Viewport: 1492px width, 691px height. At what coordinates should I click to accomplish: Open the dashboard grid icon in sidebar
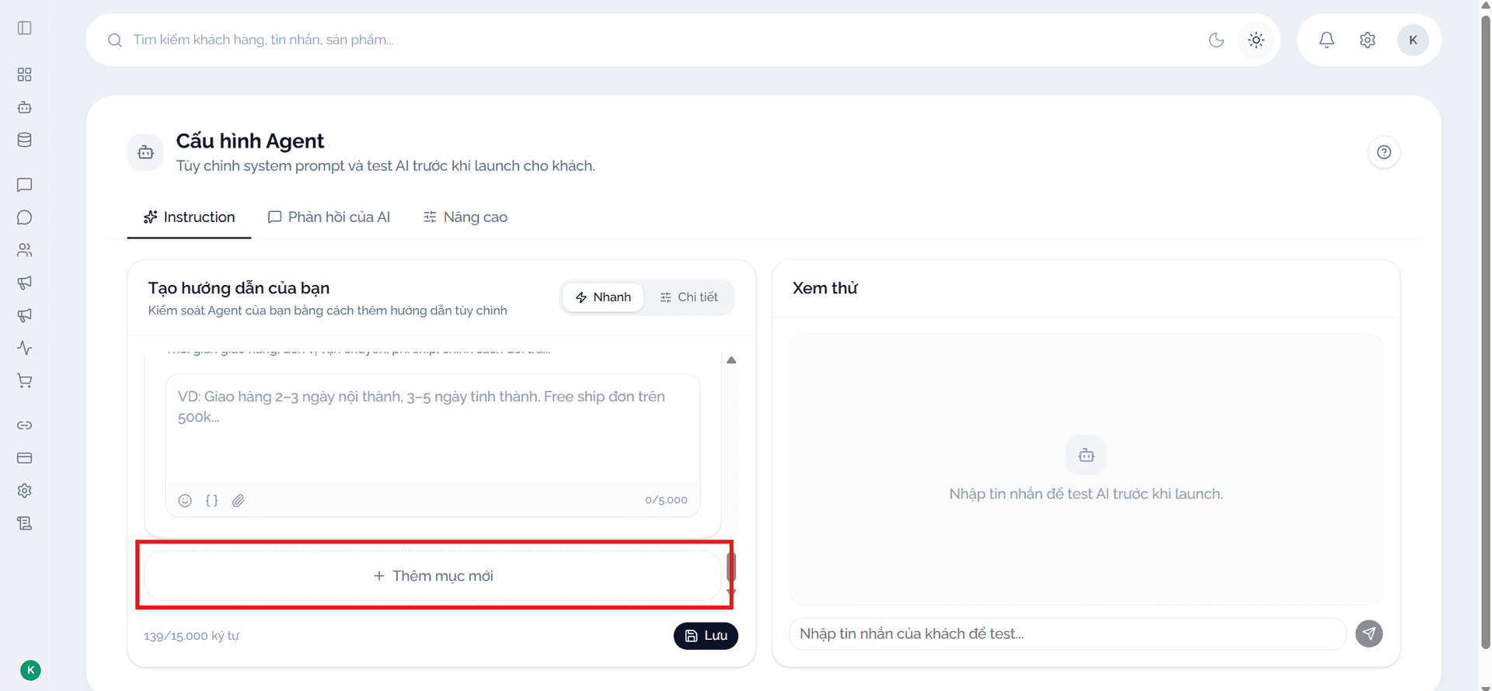coord(25,75)
